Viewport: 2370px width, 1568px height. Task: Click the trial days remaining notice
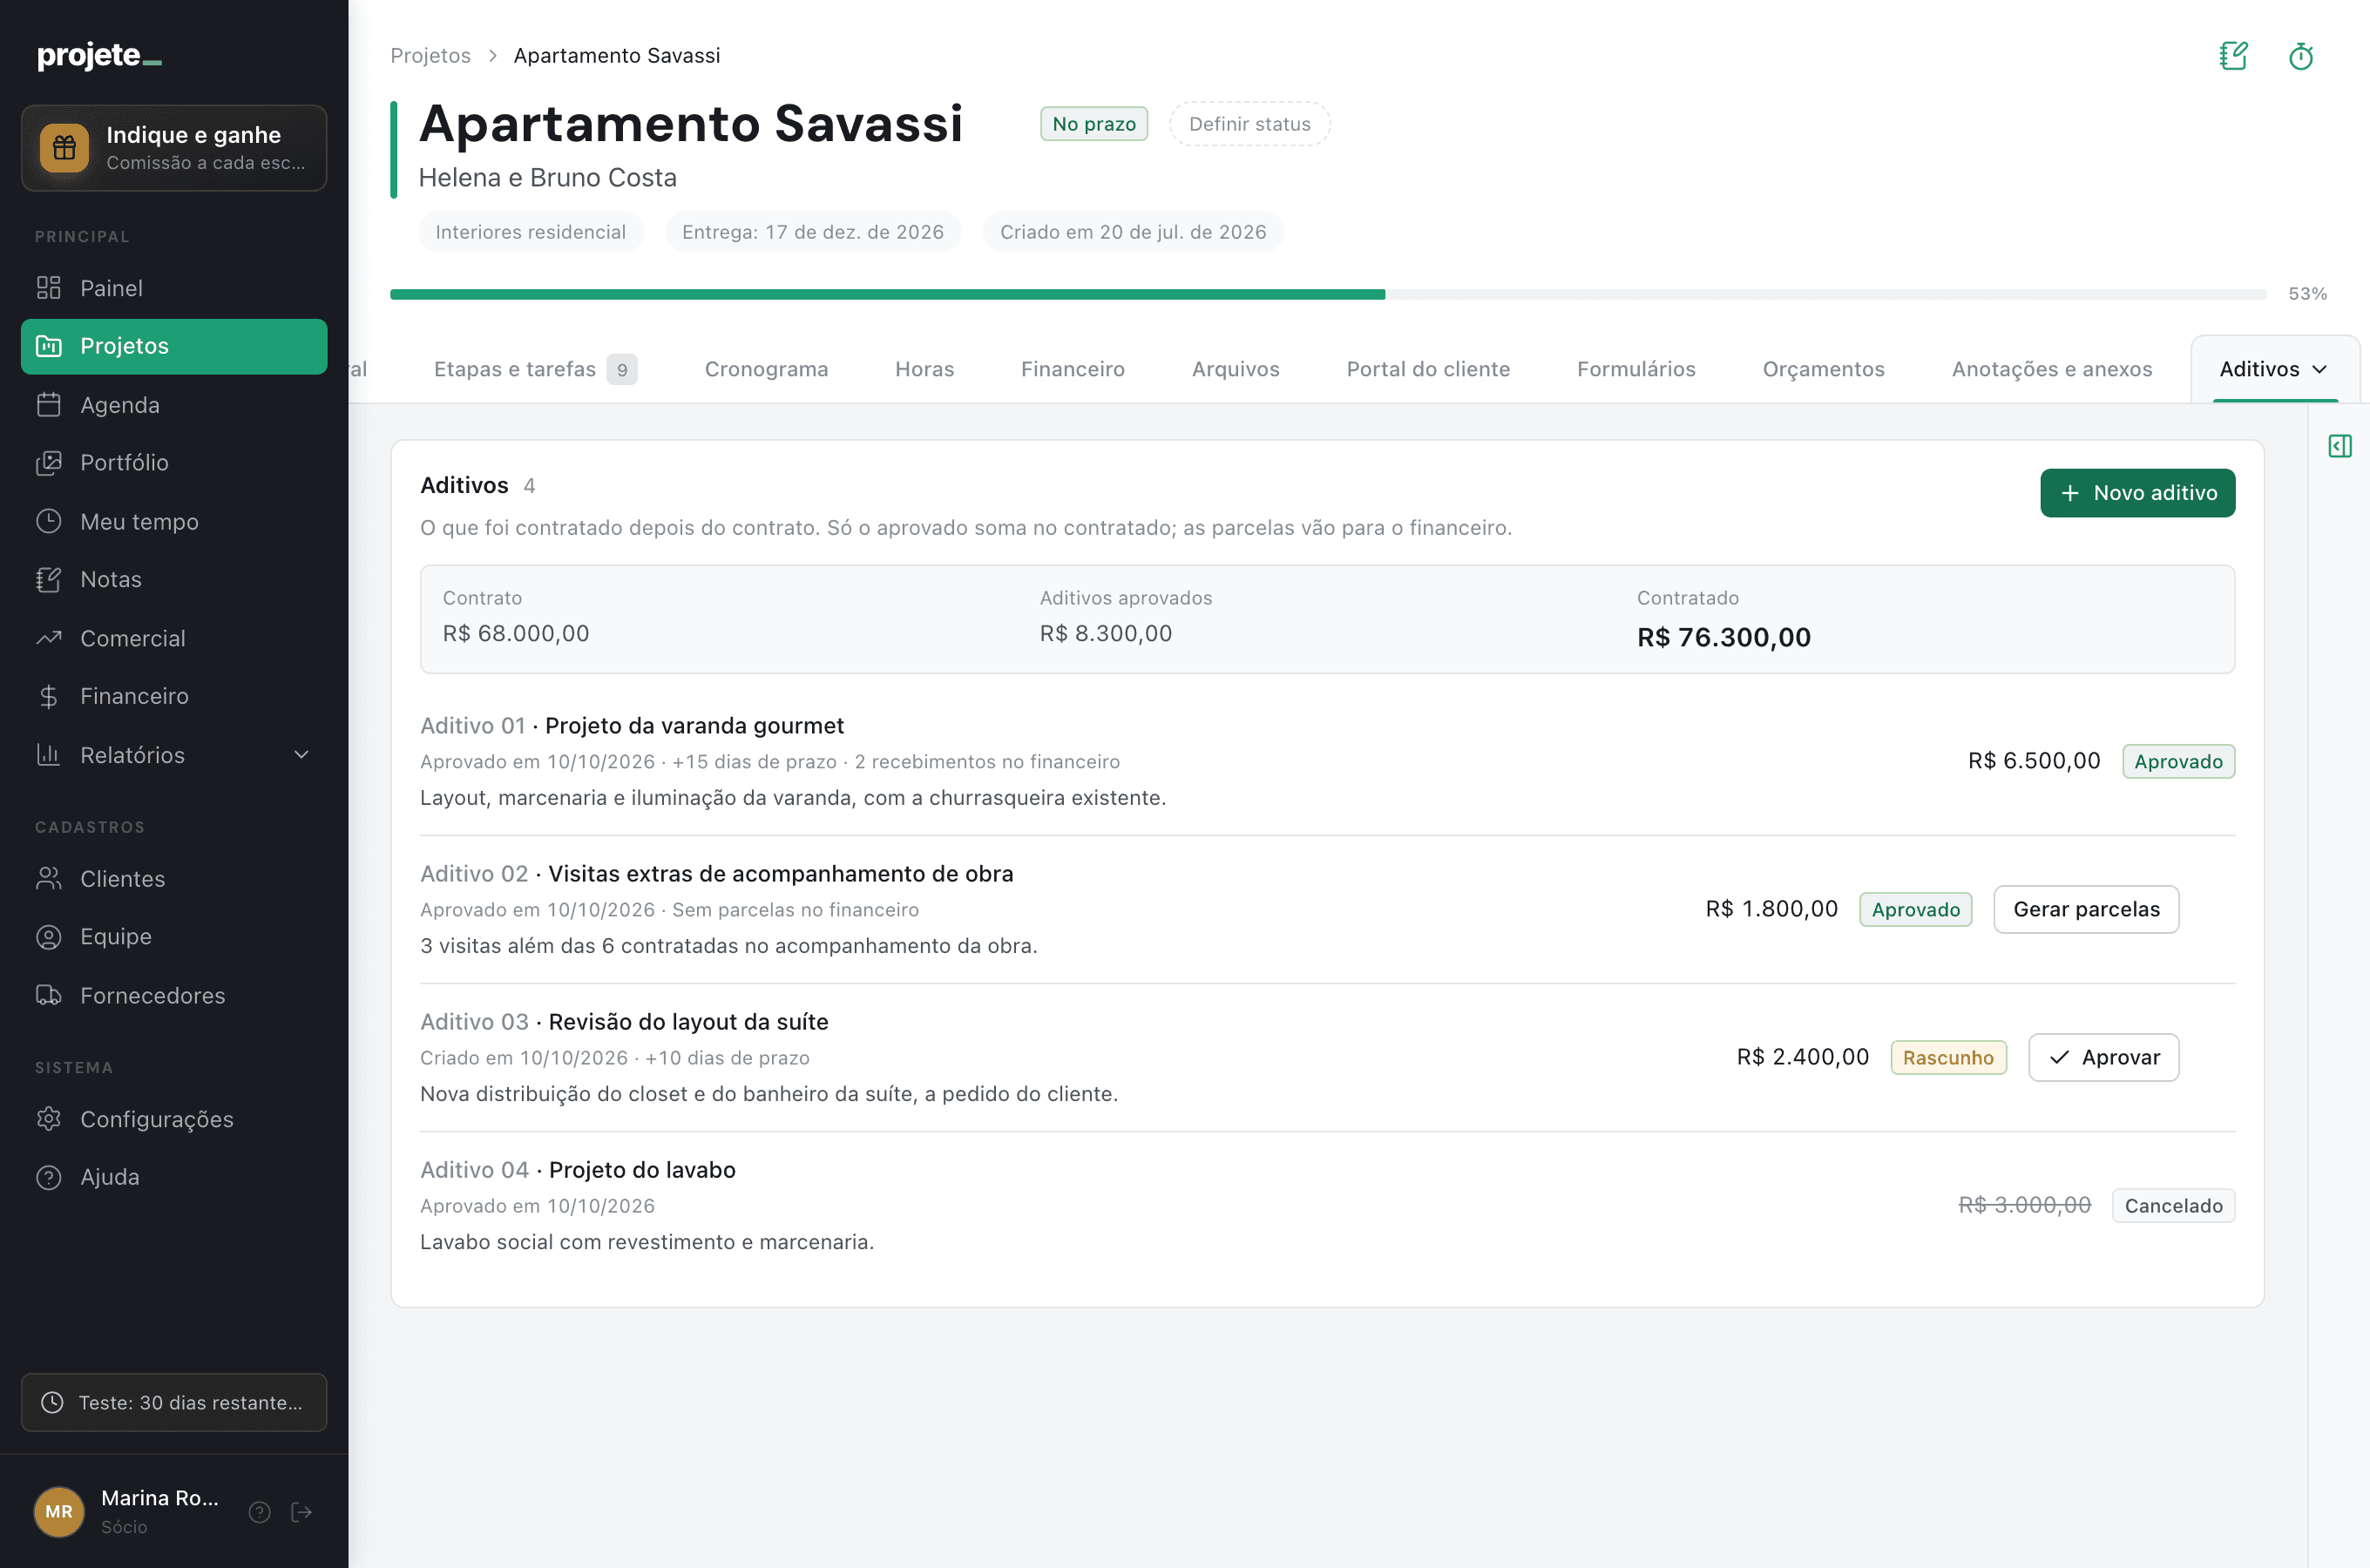[174, 1402]
